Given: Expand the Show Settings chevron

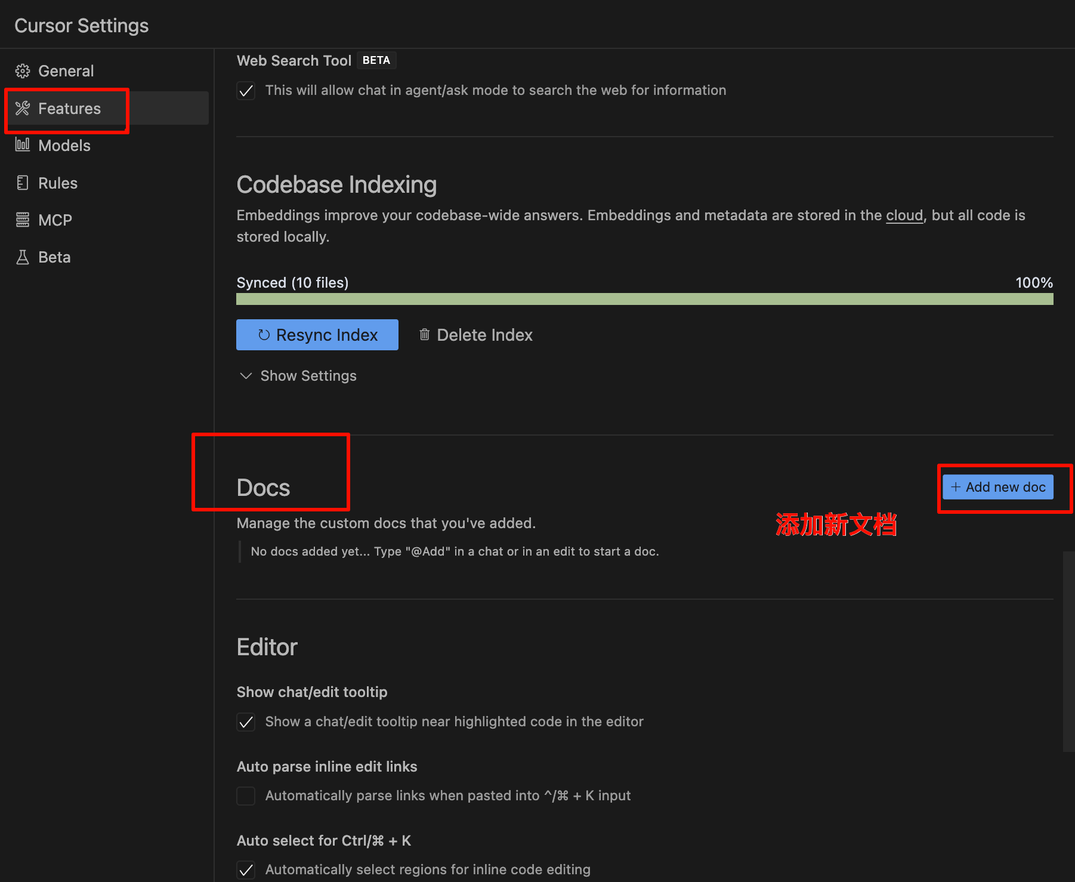Looking at the screenshot, I should pyautogui.click(x=246, y=375).
